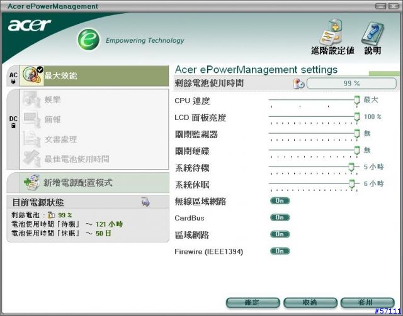Click the 系統待機 slider handle

click(x=351, y=167)
